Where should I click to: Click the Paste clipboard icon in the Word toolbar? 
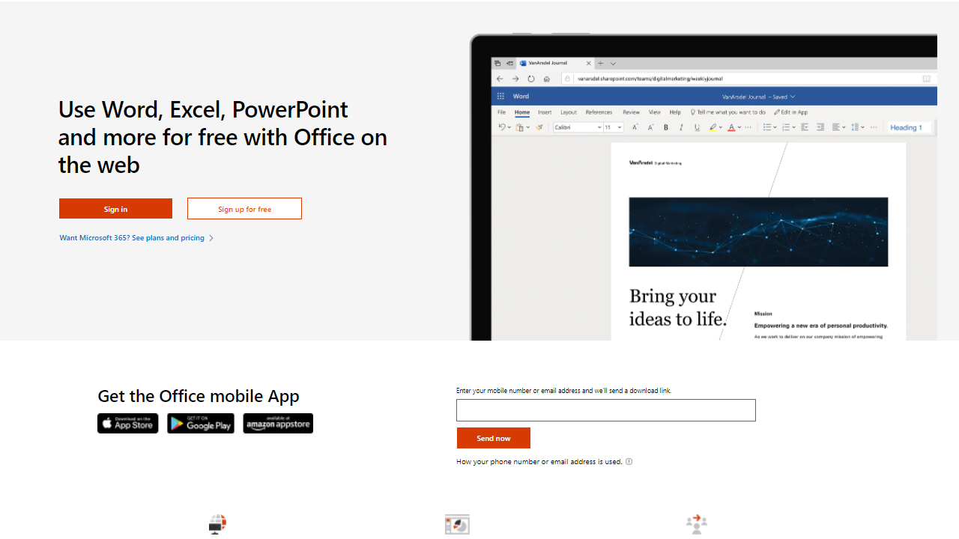(x=519, y=127)
